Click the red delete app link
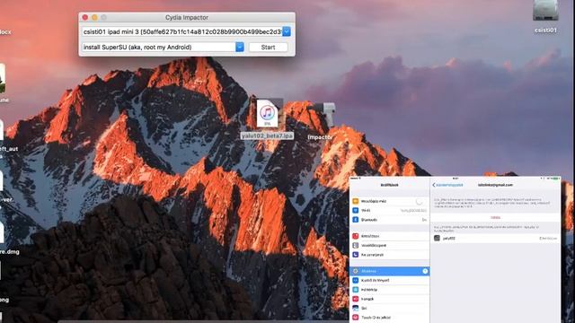This screenshot has height=323, width=575. pyautogui.click(x=495, y=217)
